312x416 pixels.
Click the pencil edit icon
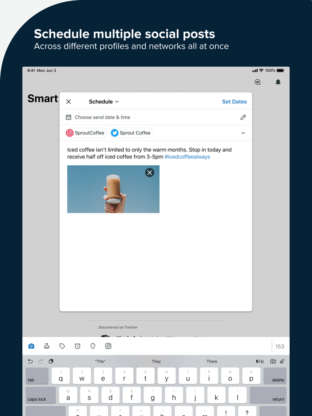point(243,117)
